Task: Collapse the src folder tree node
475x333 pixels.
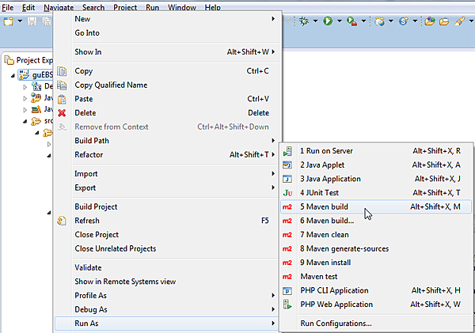Action: pyautogui.click(x=25, y=122)
